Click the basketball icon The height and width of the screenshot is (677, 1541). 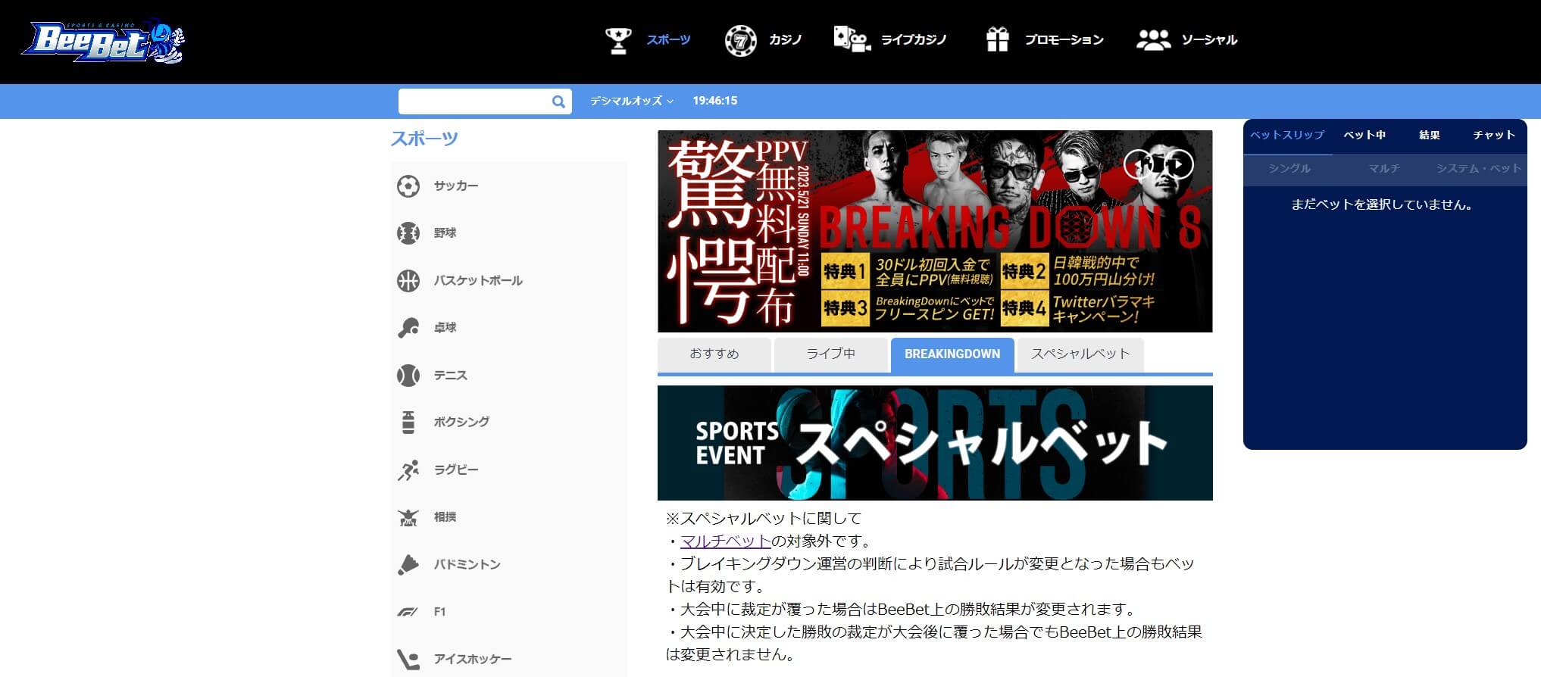pyautogui.click(x=408, y=281)
